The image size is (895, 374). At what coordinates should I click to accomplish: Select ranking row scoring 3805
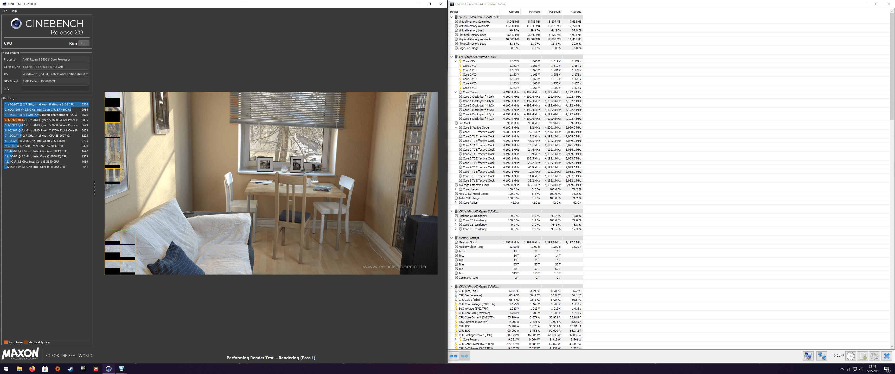pyautogui.click(x=47, y=120)
